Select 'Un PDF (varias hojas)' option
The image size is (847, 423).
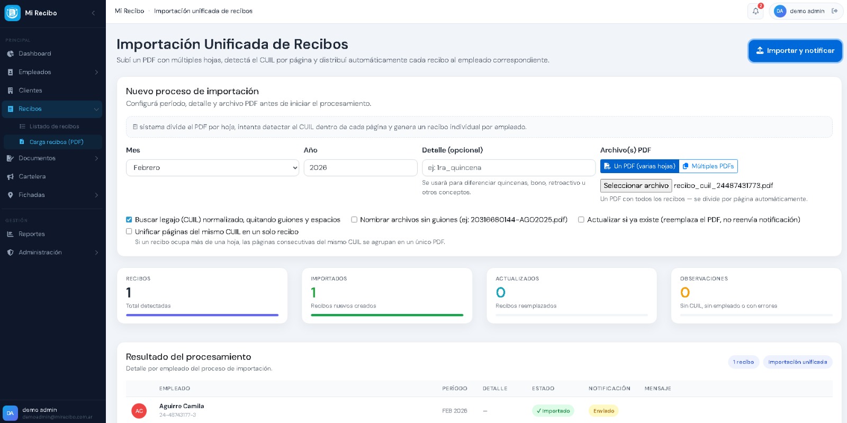[639, 166]
